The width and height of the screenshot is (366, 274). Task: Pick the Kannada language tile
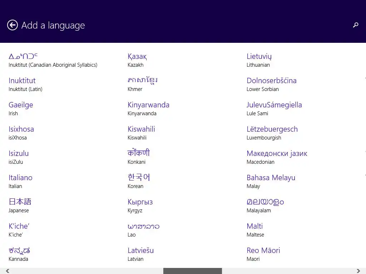(19, 254)
